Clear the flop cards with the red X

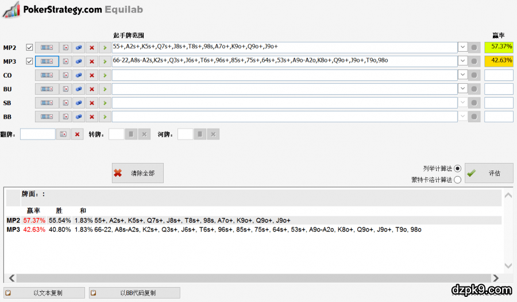tap(76, 134)
